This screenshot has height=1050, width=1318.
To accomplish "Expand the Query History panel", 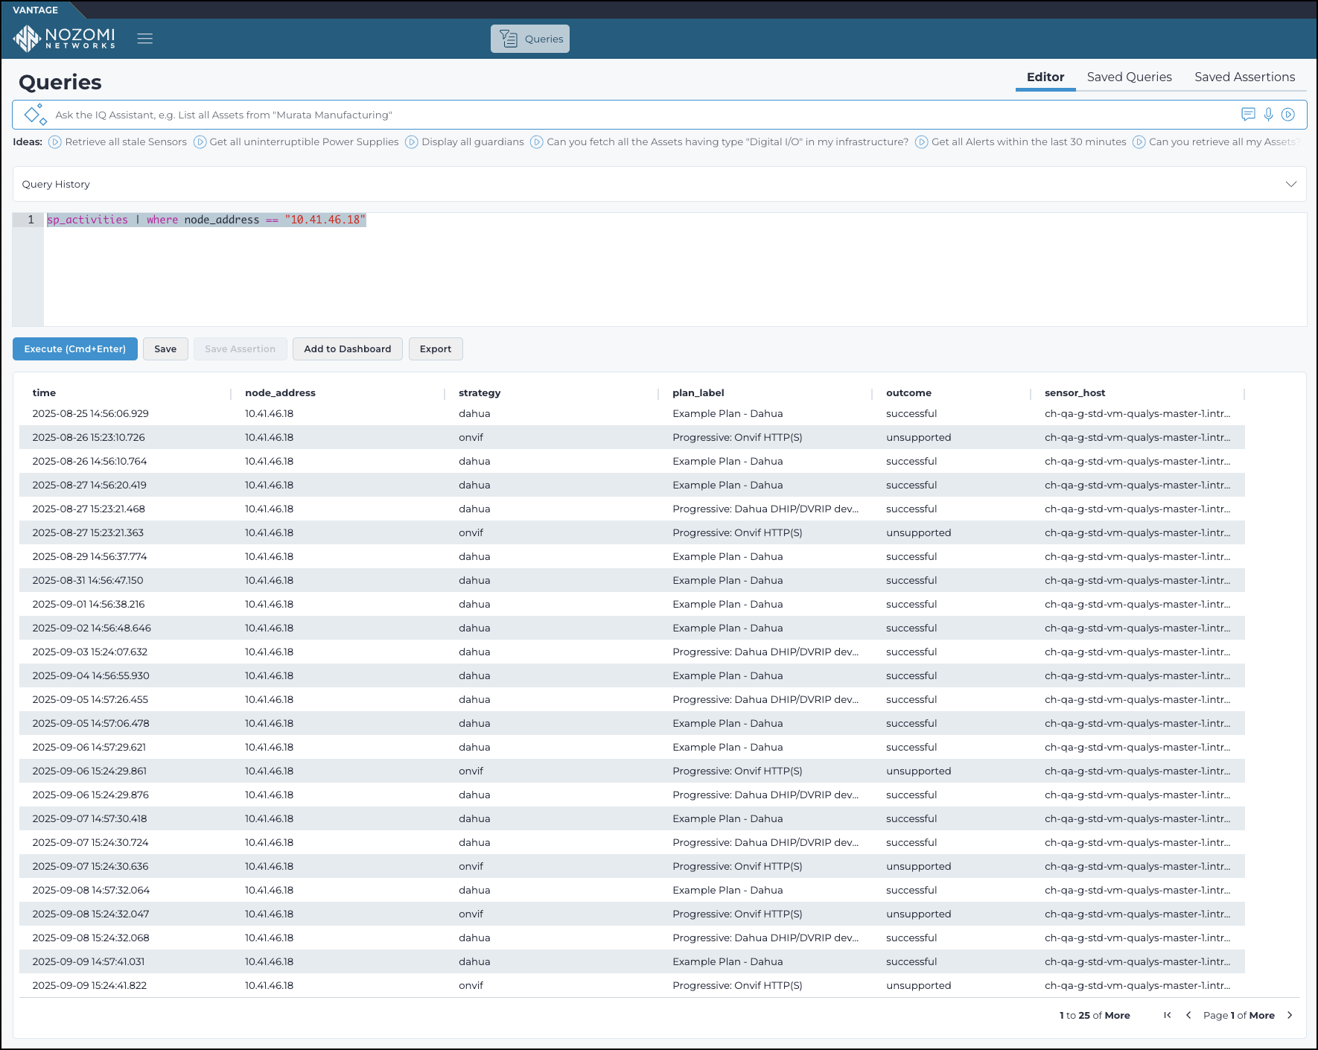I will click(1290, 184).
